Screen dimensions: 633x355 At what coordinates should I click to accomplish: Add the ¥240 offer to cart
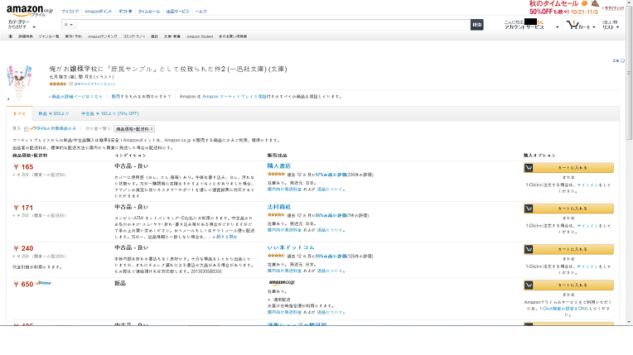(568, 249)
